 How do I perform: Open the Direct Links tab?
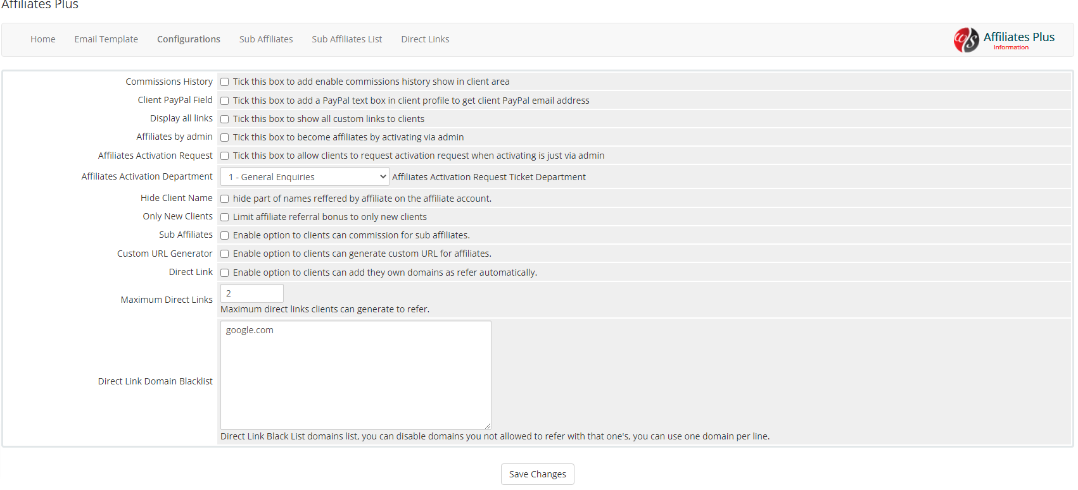[x=425, y=39]
